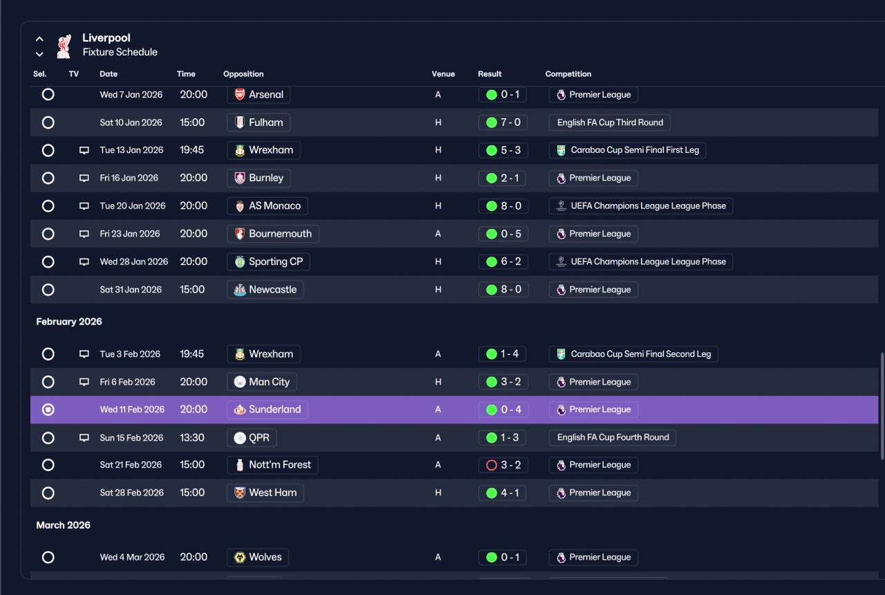Click the vertical scrollbar thumb of the fixture list
This screenshot has height=595, width=885.
click(881, 405)
